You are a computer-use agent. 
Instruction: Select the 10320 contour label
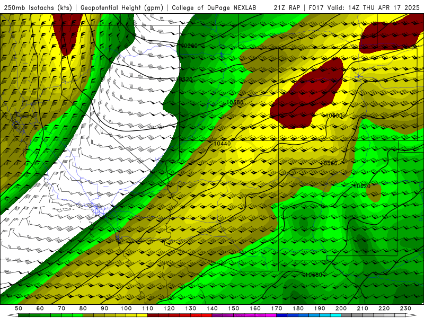point(184,79)
